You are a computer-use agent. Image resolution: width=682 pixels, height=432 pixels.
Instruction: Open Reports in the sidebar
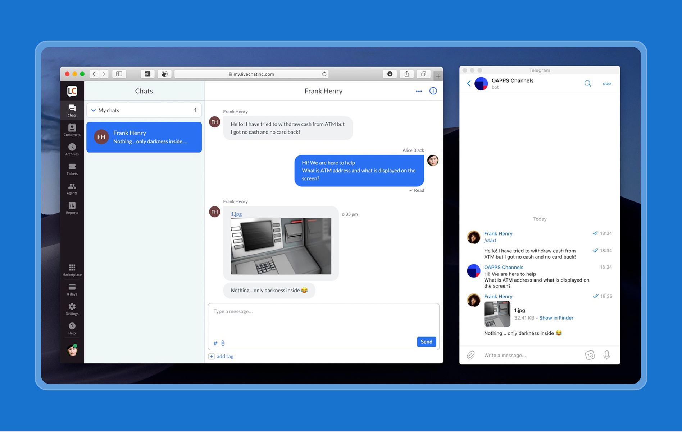(x=72, y=208)
